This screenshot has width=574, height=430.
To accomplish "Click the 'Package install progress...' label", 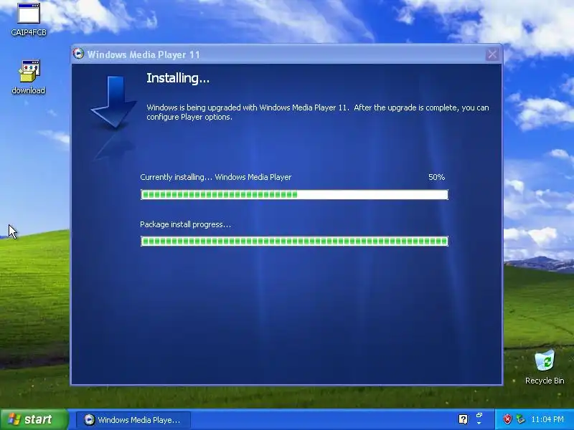I will point(185,224).
